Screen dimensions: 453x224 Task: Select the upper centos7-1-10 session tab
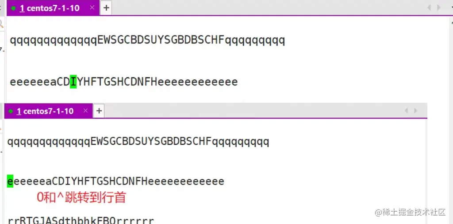(x=49, y=8)
